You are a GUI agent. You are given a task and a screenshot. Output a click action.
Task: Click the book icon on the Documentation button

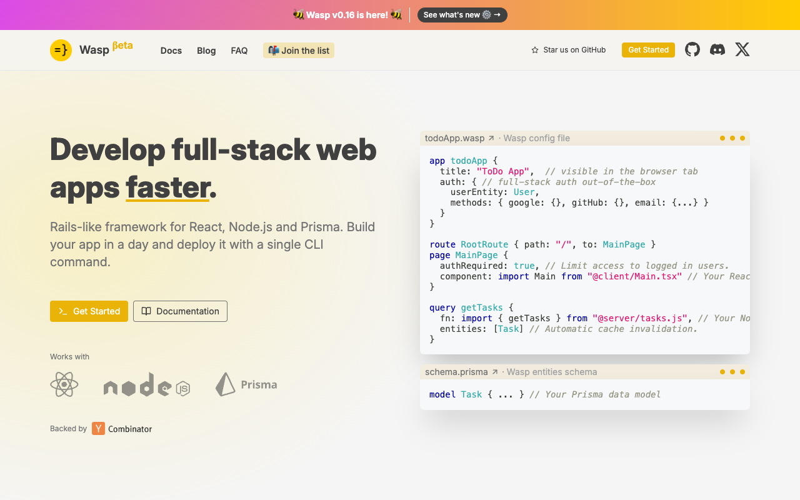(146, 311)
